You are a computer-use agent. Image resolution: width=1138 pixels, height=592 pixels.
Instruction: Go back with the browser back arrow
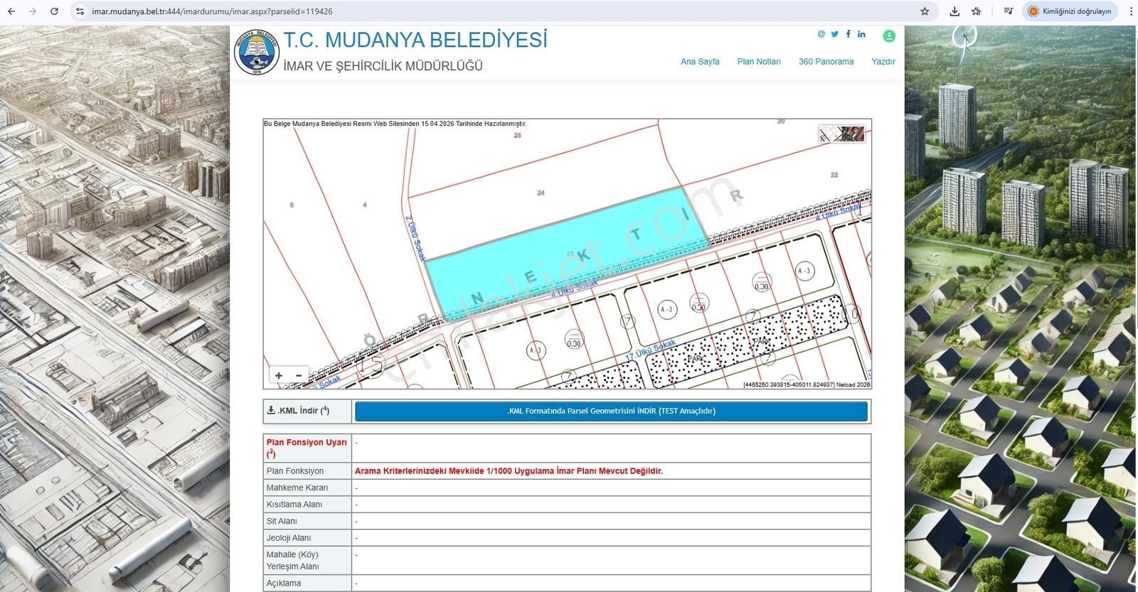click(11, 11)
